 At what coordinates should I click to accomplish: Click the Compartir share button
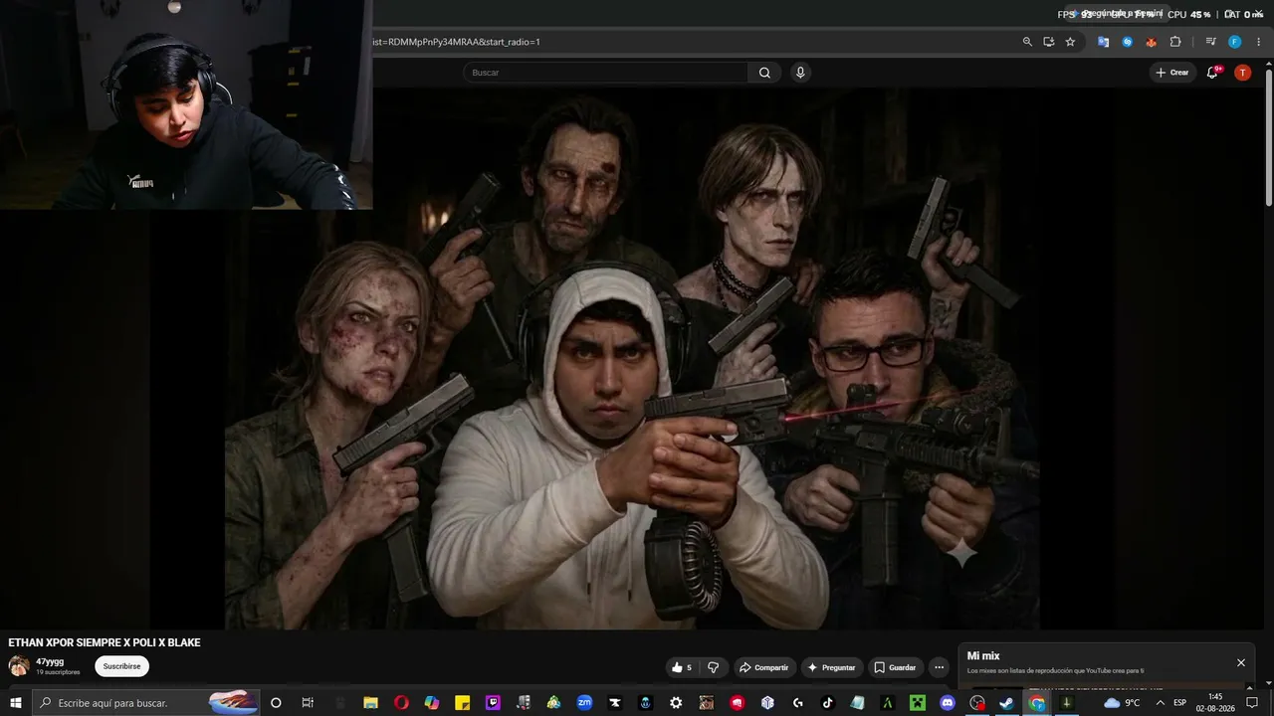[x=763, y=667]
